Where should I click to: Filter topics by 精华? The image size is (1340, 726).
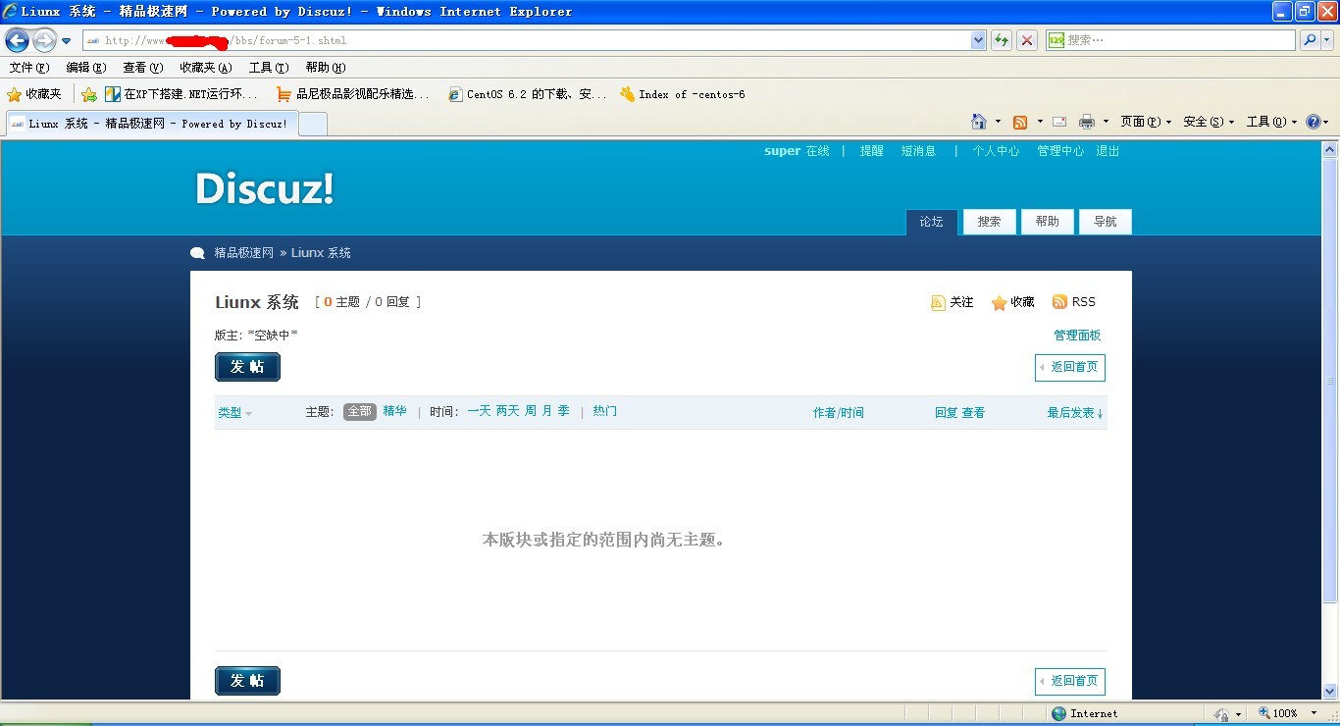pyautogui.click(x=394, y=411)
